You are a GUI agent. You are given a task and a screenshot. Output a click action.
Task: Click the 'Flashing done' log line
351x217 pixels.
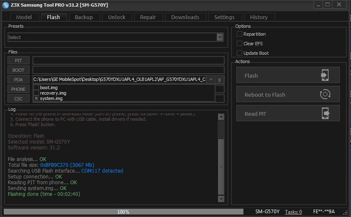point(44,194)
